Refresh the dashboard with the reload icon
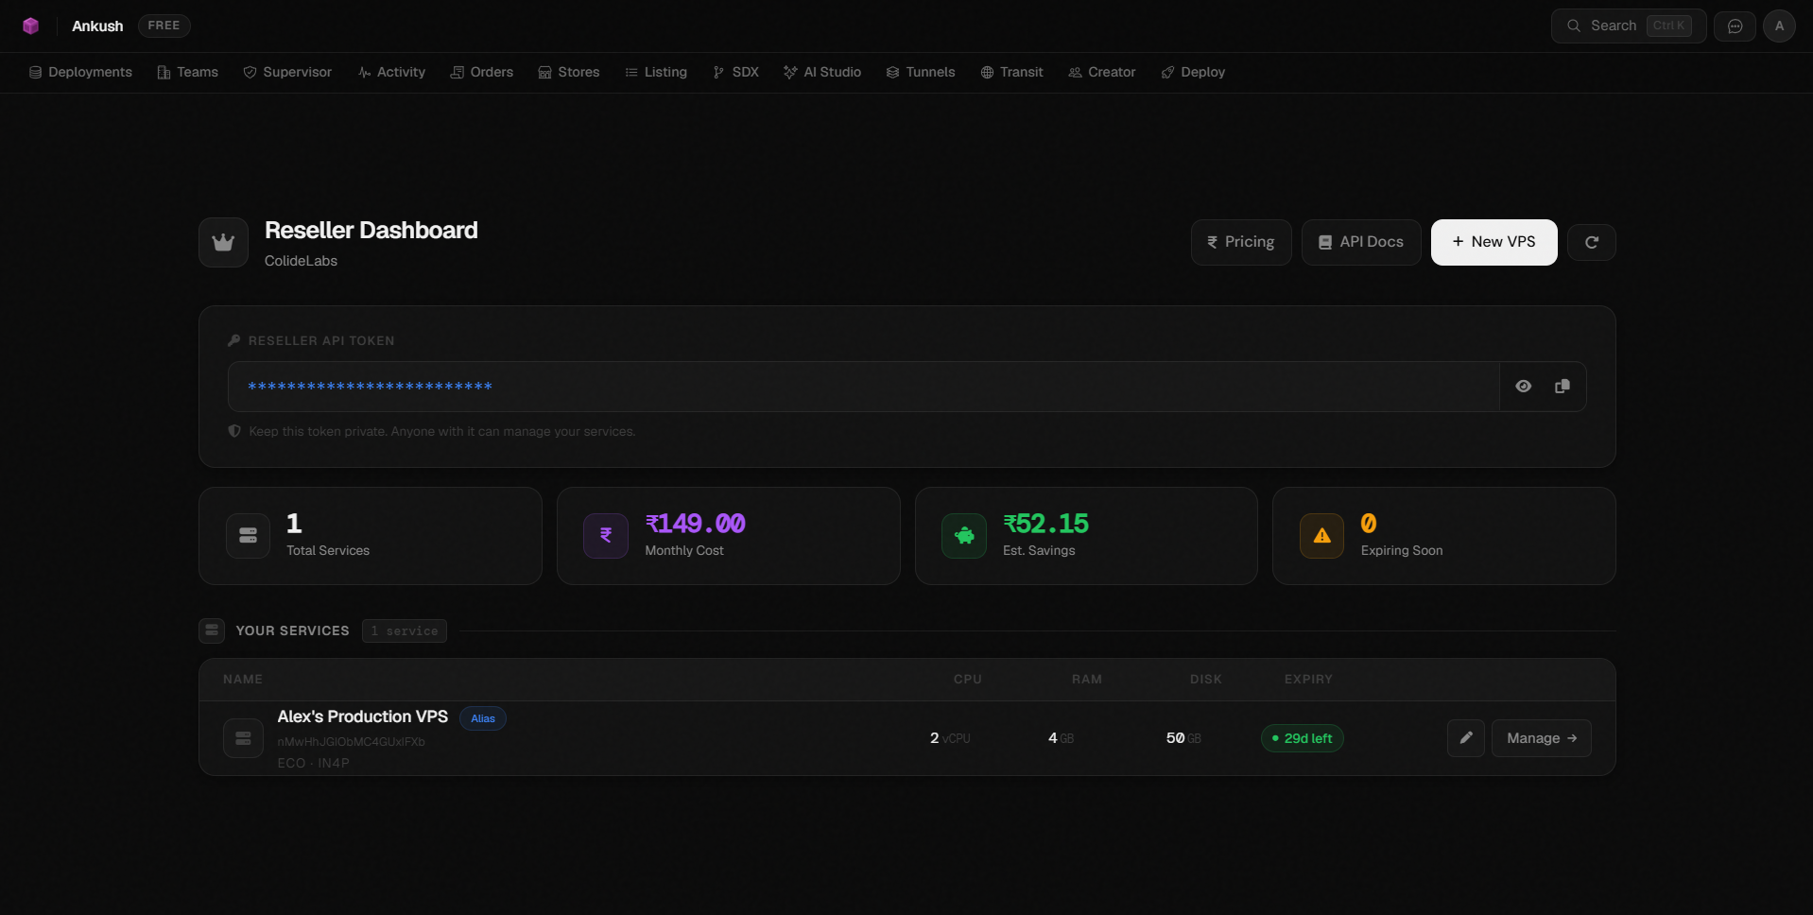Viewport: 1813px width, 915px height. pyautogui.click(x=1591, y=242)
